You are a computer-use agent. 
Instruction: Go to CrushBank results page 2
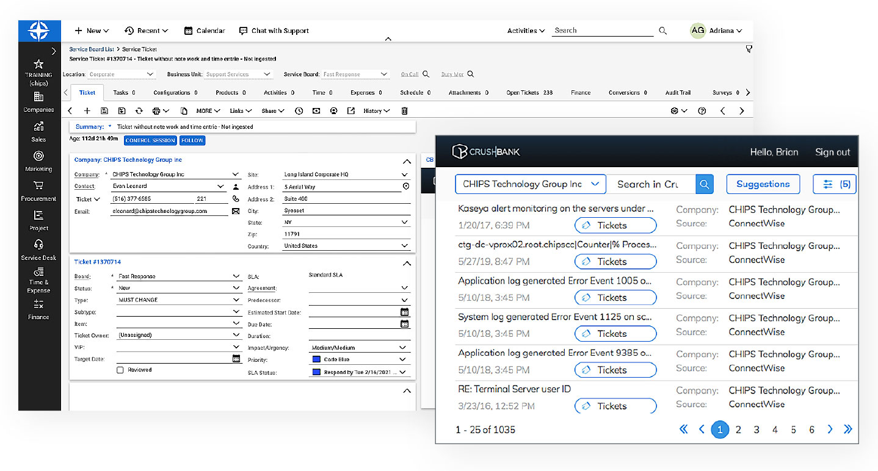[738, 430]
